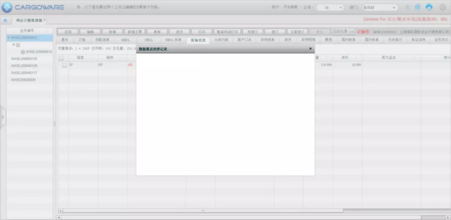The image size is (451, 220).
Task: Click the 箱型 column header
Action: [80, 57]
